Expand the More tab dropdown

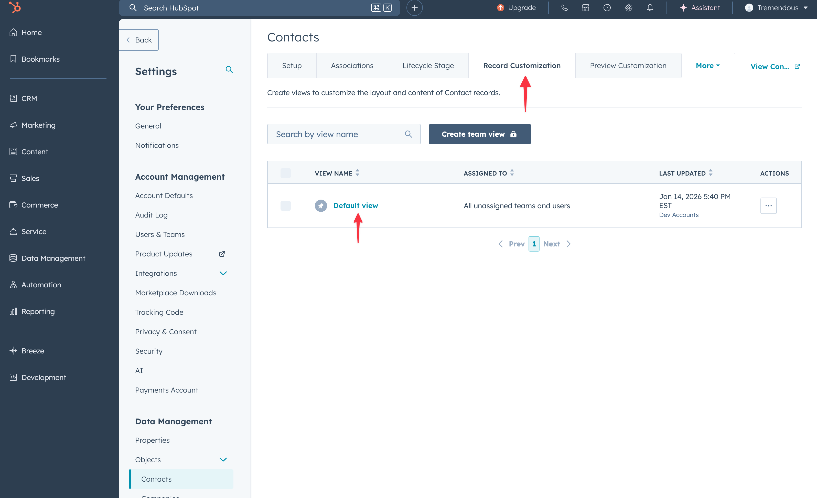click(x=707, y=66)
